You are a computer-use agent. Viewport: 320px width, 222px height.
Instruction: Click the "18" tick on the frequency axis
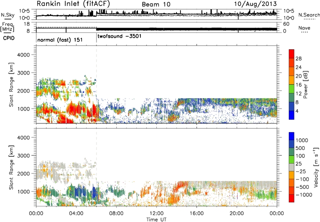(x=27, y=24)
